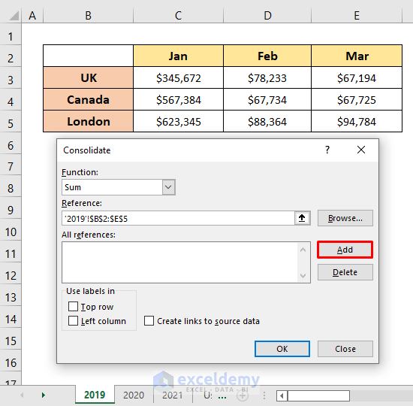The height and width of the screenshot is (406, 413).
Task: Select column C header
Action: coord(178,16)
